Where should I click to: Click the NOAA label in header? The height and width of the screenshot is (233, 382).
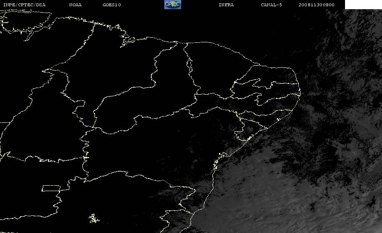pos(75,5)
